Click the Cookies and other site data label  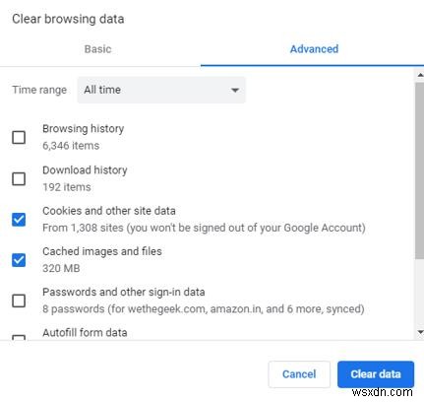109,211
